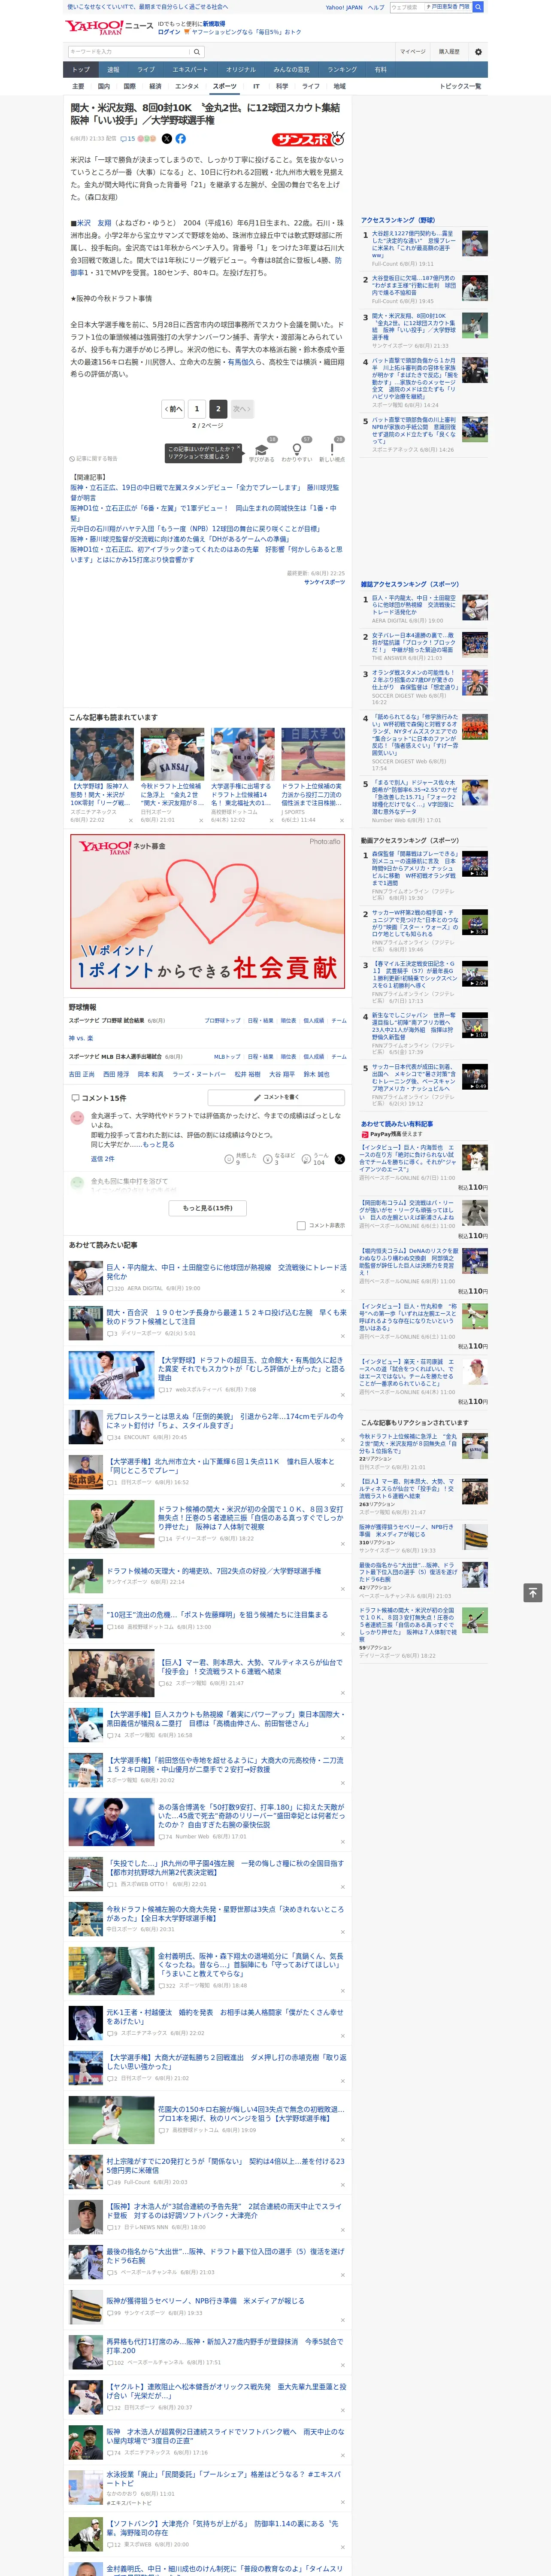Screen dimensions: 551x2576
Task: Open the article's 15 comments icon
Action: (128, 139)
